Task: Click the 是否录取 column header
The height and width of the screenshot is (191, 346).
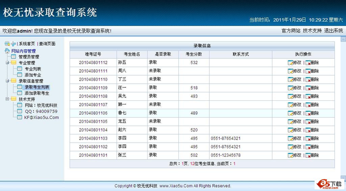Action: pyautogui.click(x=163, y=54)
